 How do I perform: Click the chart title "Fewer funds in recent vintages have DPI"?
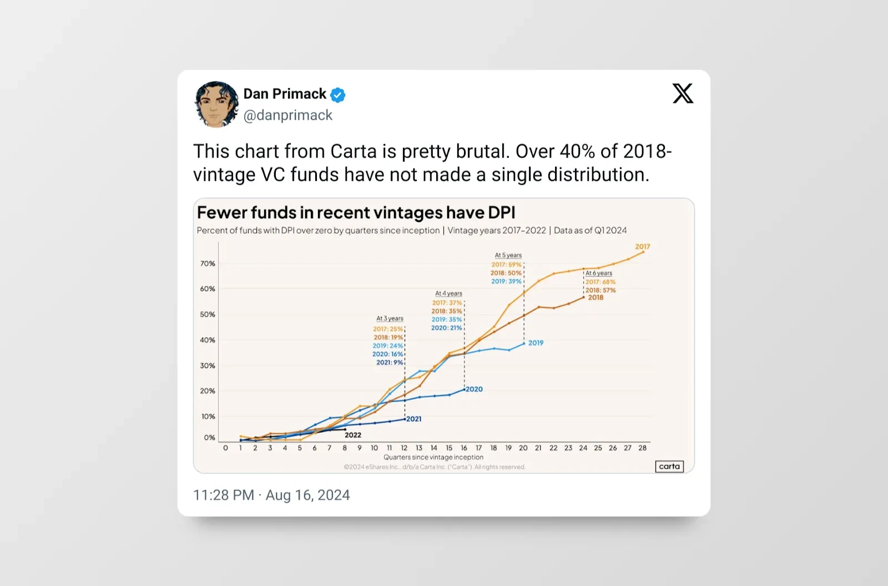pos(356,213)
